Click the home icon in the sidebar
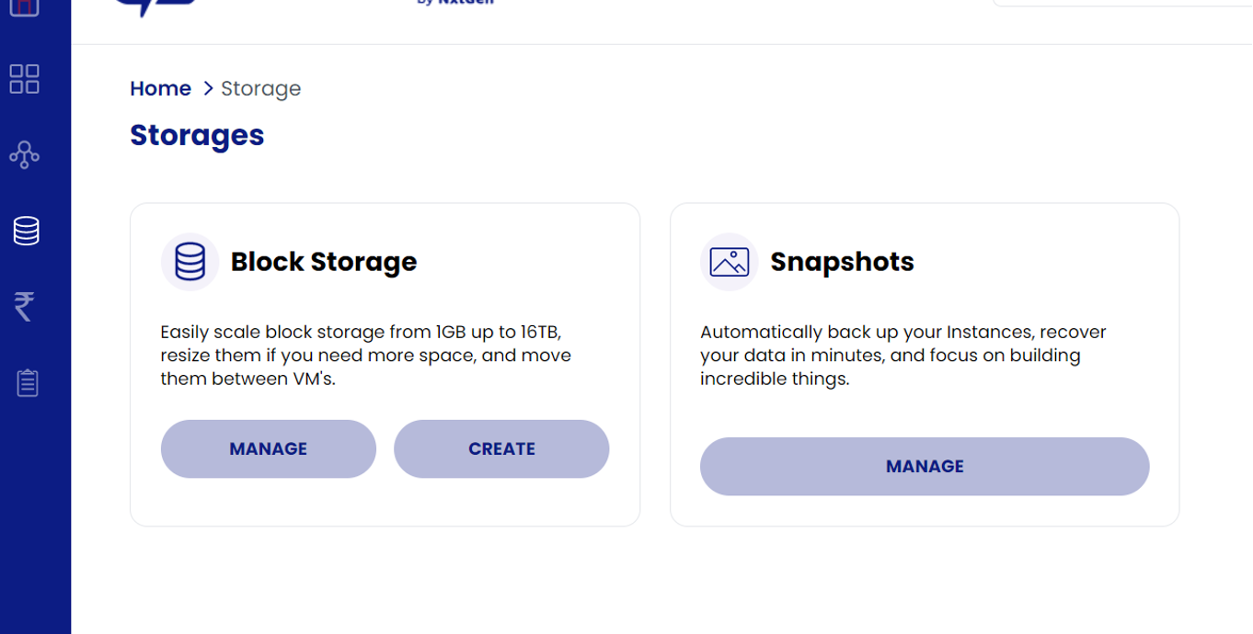 [x=25, y=7]
